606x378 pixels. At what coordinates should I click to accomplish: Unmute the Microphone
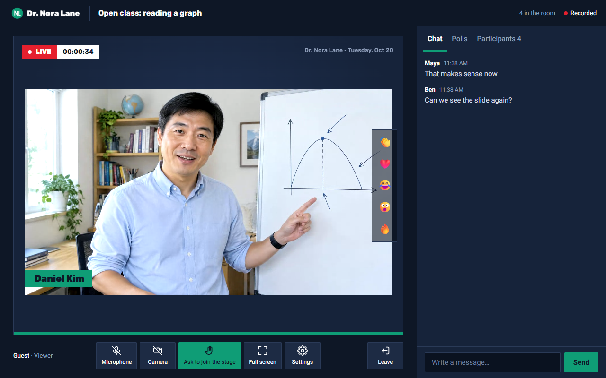click(116, 356)
